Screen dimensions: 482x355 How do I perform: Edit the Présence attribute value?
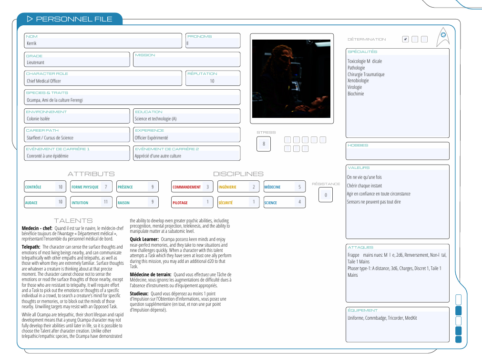coord(153,187)
